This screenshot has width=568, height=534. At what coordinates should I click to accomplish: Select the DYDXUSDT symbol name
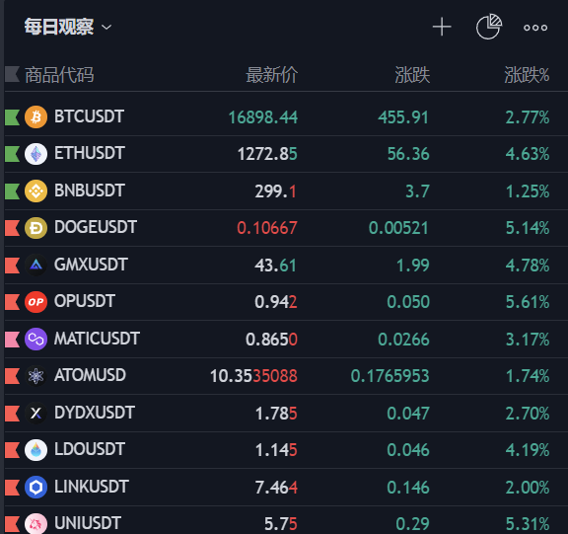[95, 413]
